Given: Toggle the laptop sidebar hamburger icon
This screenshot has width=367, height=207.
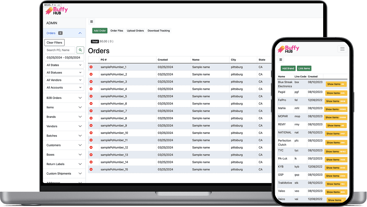Looking at the screenshot, I should click(92, 22).
